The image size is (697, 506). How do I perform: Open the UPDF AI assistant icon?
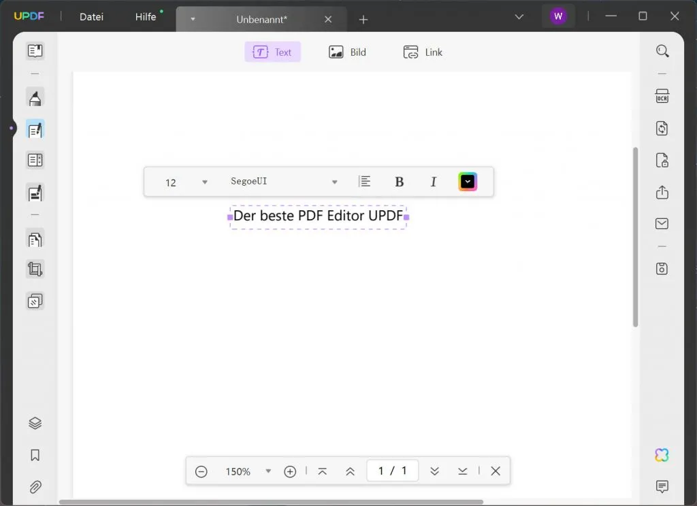point(662,455)
